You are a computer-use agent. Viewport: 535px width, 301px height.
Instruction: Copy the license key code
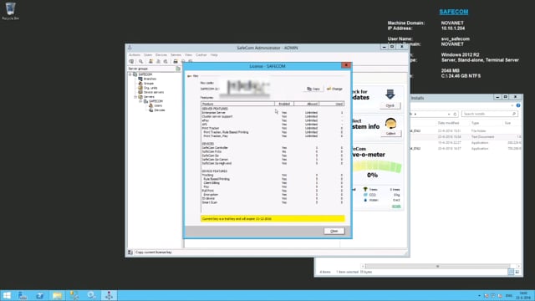(313, 89)
